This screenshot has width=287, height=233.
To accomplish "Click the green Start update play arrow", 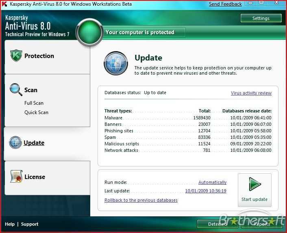I will [255, 184].
